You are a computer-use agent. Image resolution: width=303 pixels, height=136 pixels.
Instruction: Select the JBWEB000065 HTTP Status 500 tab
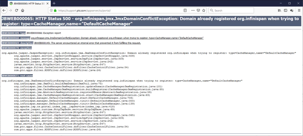[x=29, y=3]
